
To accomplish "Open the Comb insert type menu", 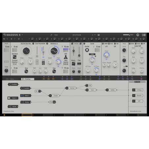I will [x=92, y=44].
